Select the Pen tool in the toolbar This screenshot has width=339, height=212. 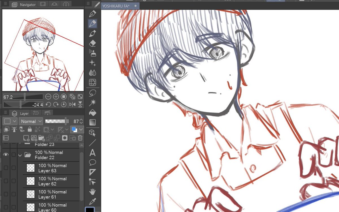(92, 14)
